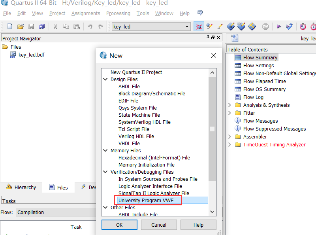Image resolution: width=316 pixels, height=235 pixels.
Task: Click the compilation report icon above Table of Contents
Action: 235,38
